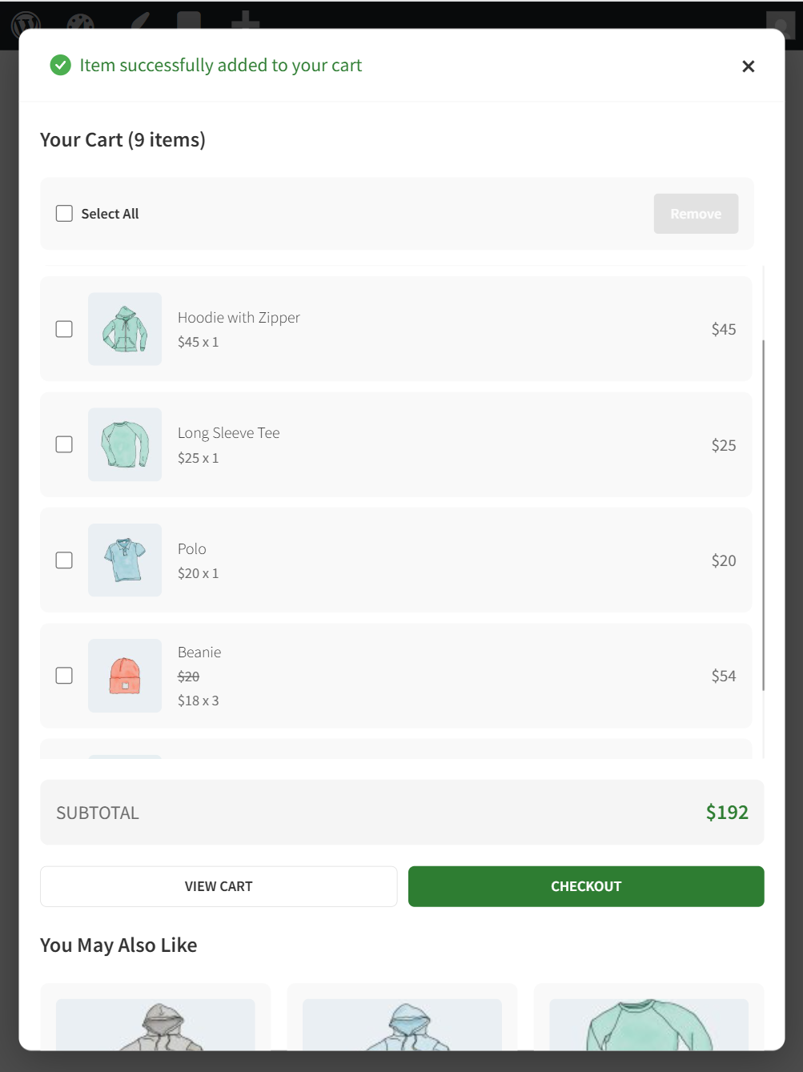Toggle the Select All checkbox
Image resolution: width=803 pixels, height=1072 pixels.
(x=64, y=213)
